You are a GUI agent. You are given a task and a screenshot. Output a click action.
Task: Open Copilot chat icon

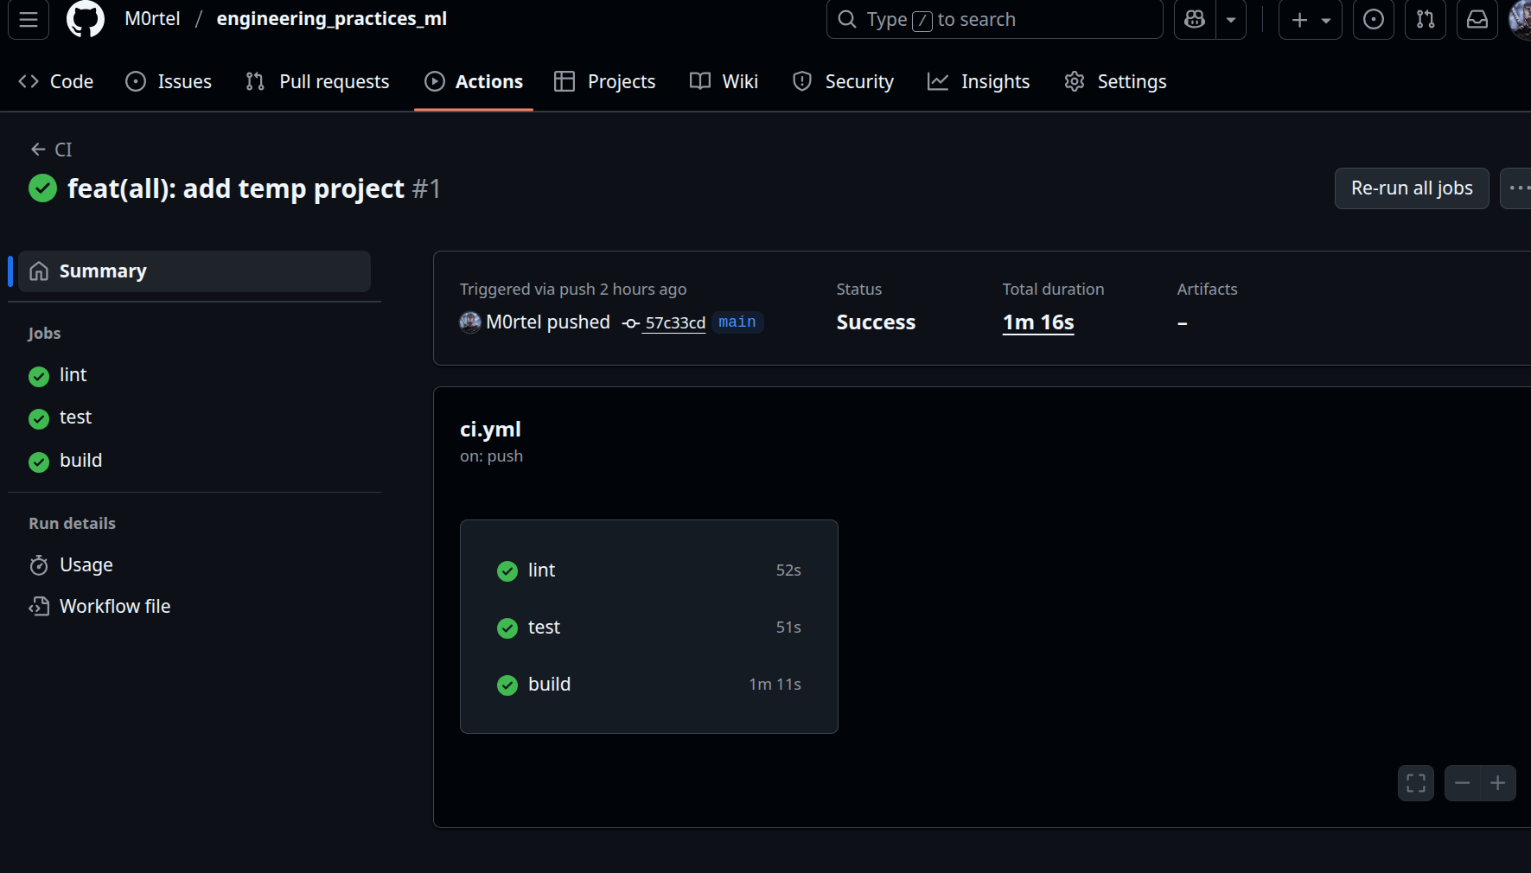click(x=1195, y=19)
